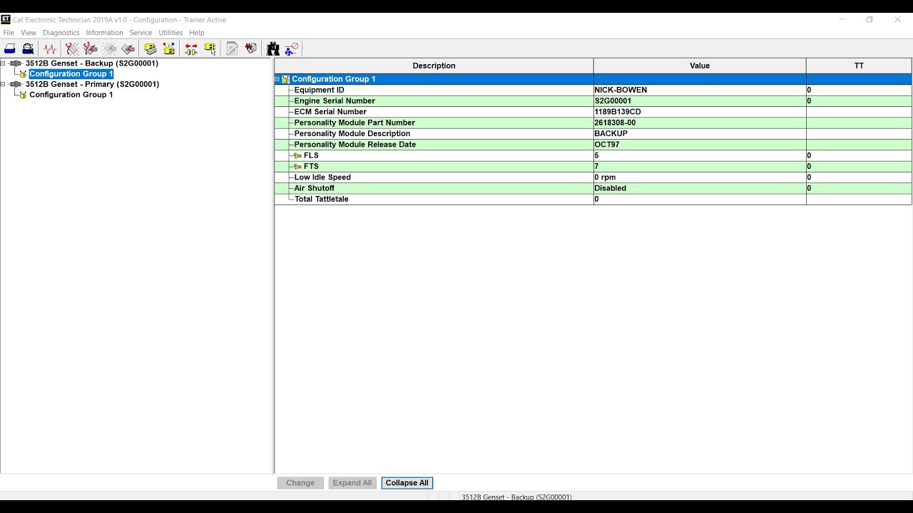Image resolution: width=913 pixels, height=513 pixels.
Task: Click the 2618308-00 value cell
Action: 700,123
